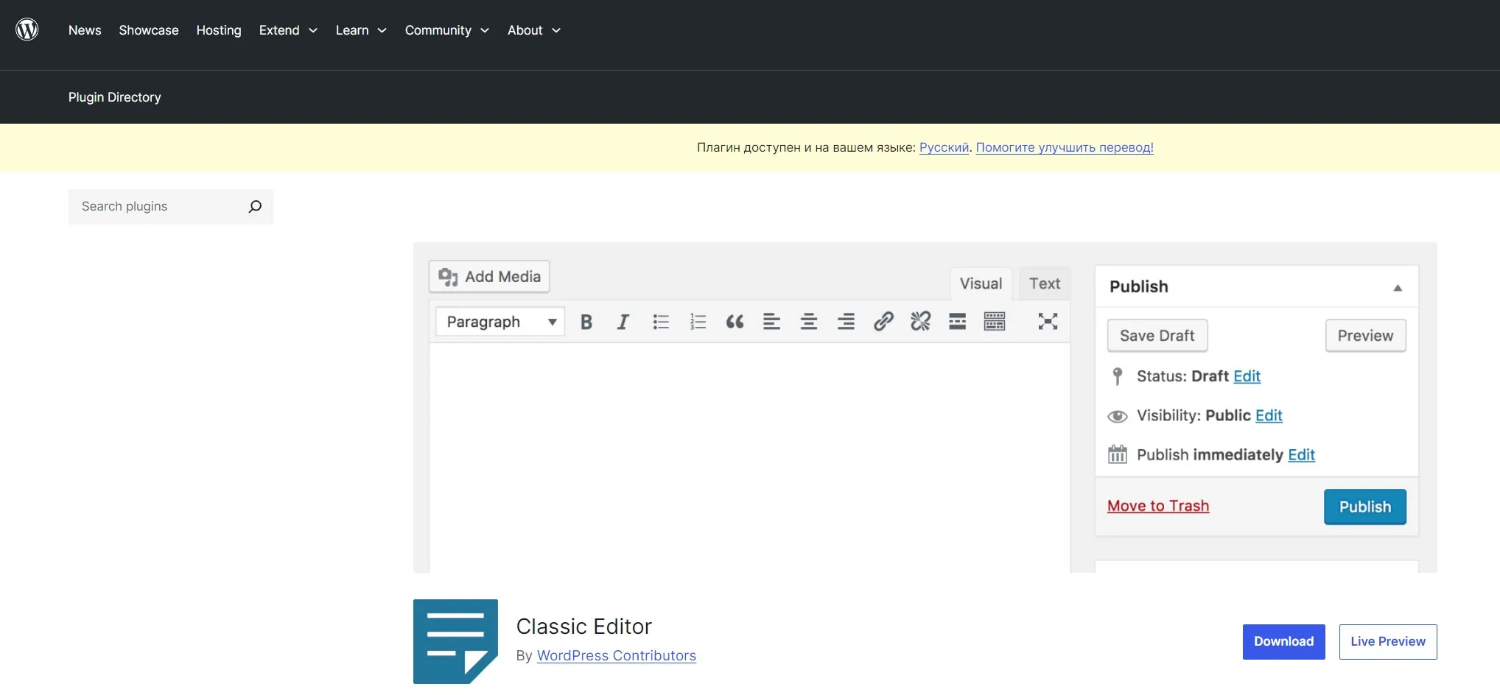Click the status pin icon
1500x695 pixels.
tap(1118, 376)
